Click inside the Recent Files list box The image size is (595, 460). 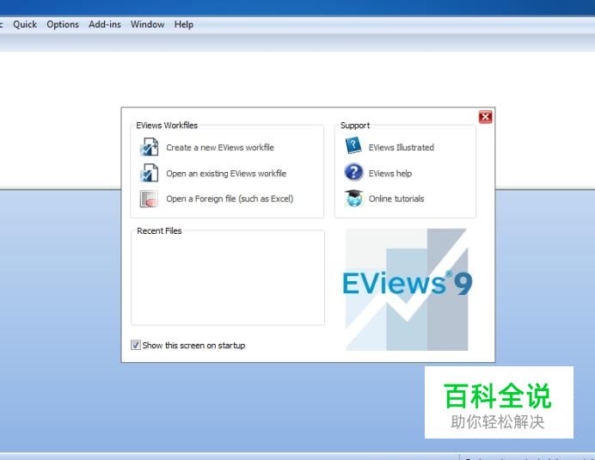point(228,279)
